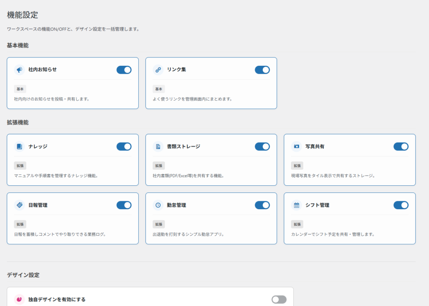Click the tag icon beside 日報管理
The width and height of the screenshot is (429, 306).
pos(19,205)
